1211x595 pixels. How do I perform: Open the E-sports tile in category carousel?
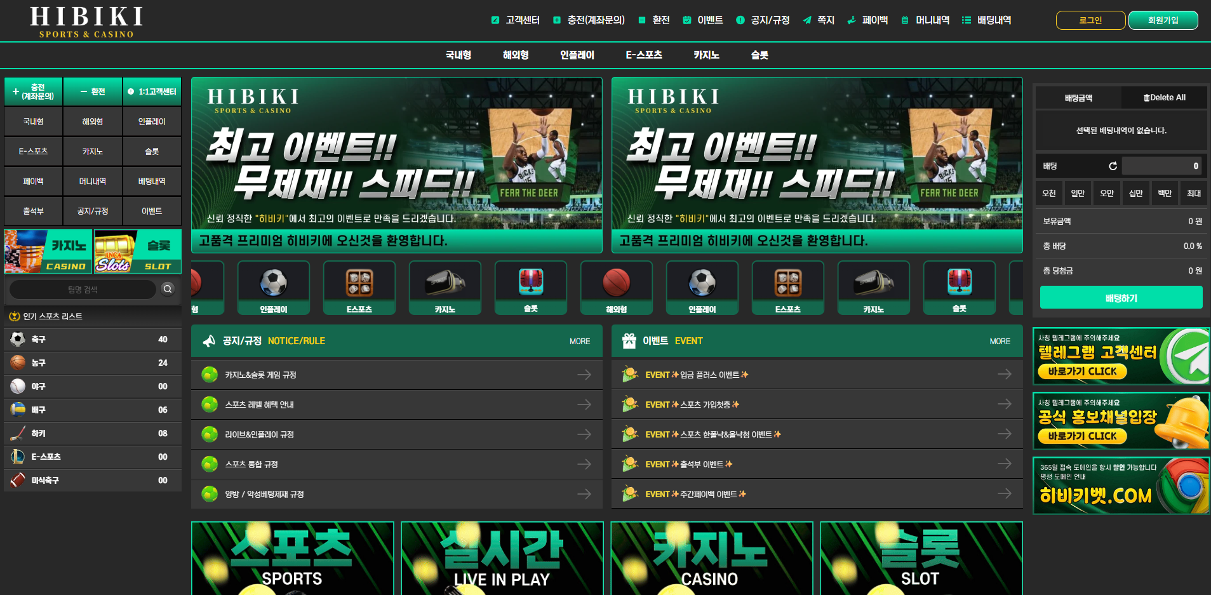[359, 288]
